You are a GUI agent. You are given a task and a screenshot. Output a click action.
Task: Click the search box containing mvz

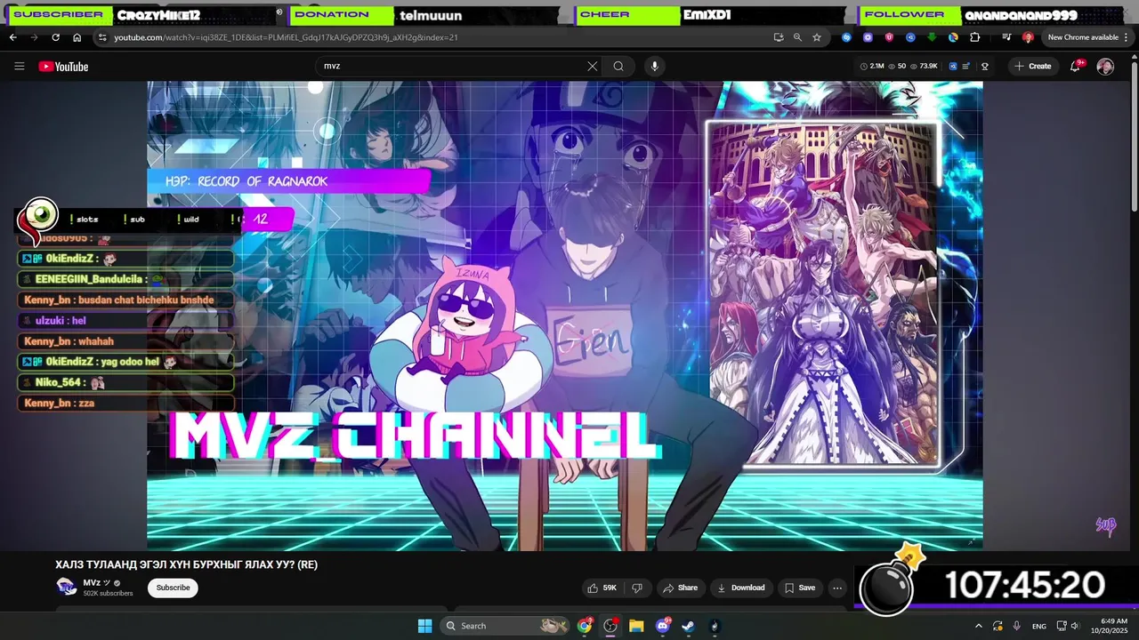click(x=449, y=66)
